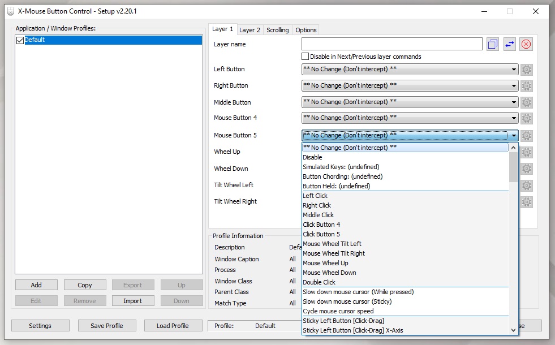Click the gear icon beside Right Button
This screenshot has width=555, height=345.
tap(527, 86)
